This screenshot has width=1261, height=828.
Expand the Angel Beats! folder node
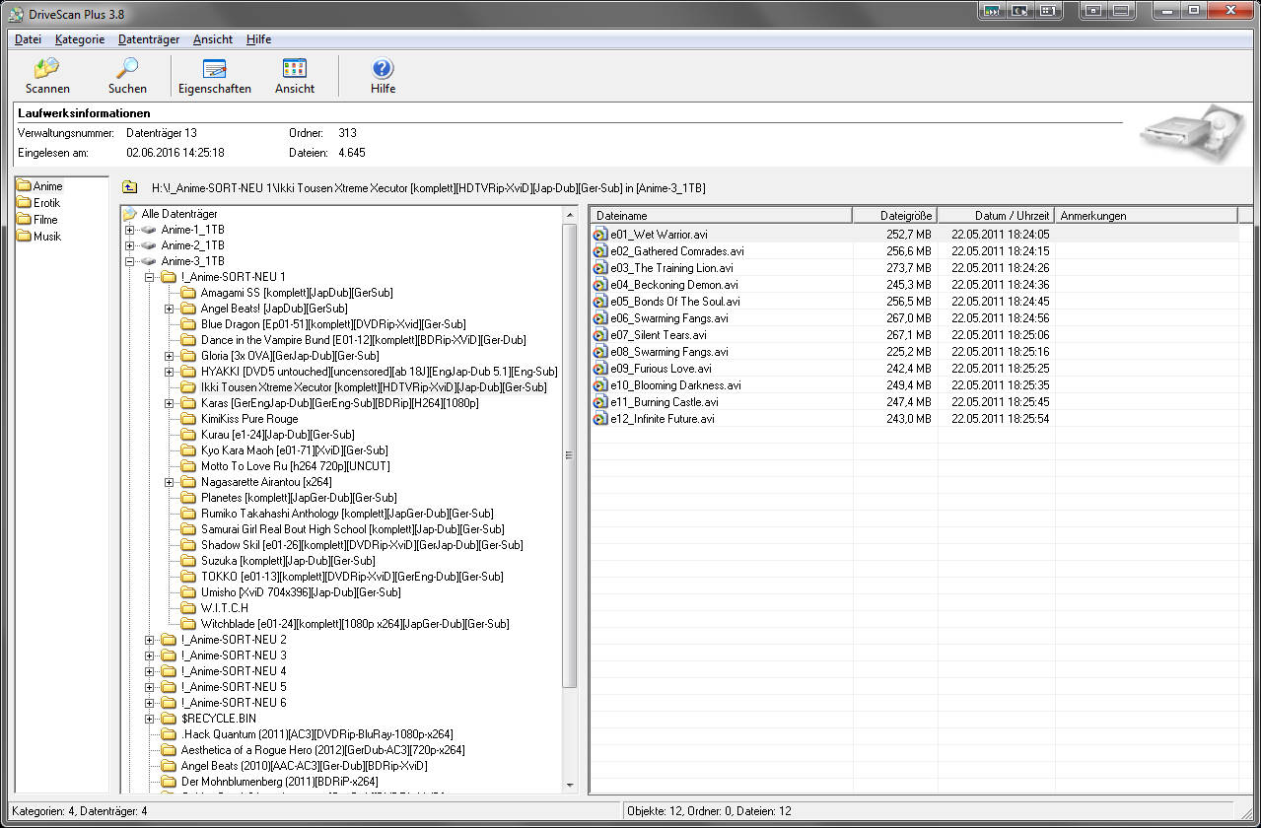tap(170, 309)
